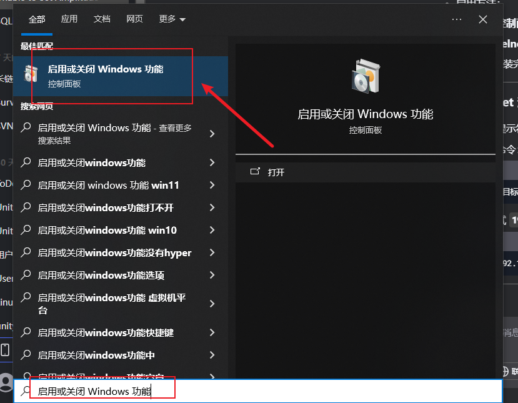Expand arrow for windows功能打不开 suggestion

212,207
